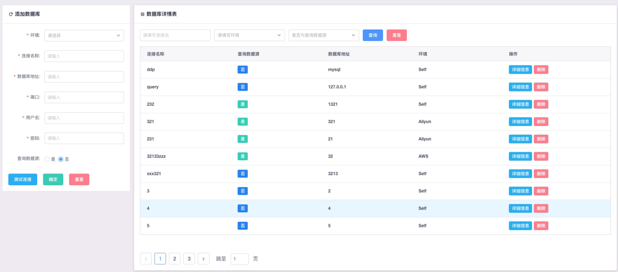
Task: Click the grid icon beside 数据库详情表
Action: tap(142, 14)
